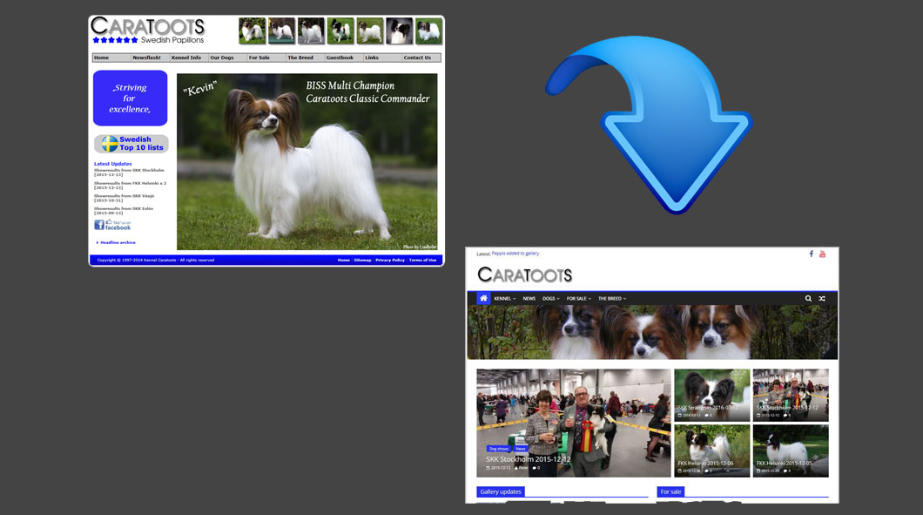Expand the KENNEL dropdown menu

click(x=504, y=299)
